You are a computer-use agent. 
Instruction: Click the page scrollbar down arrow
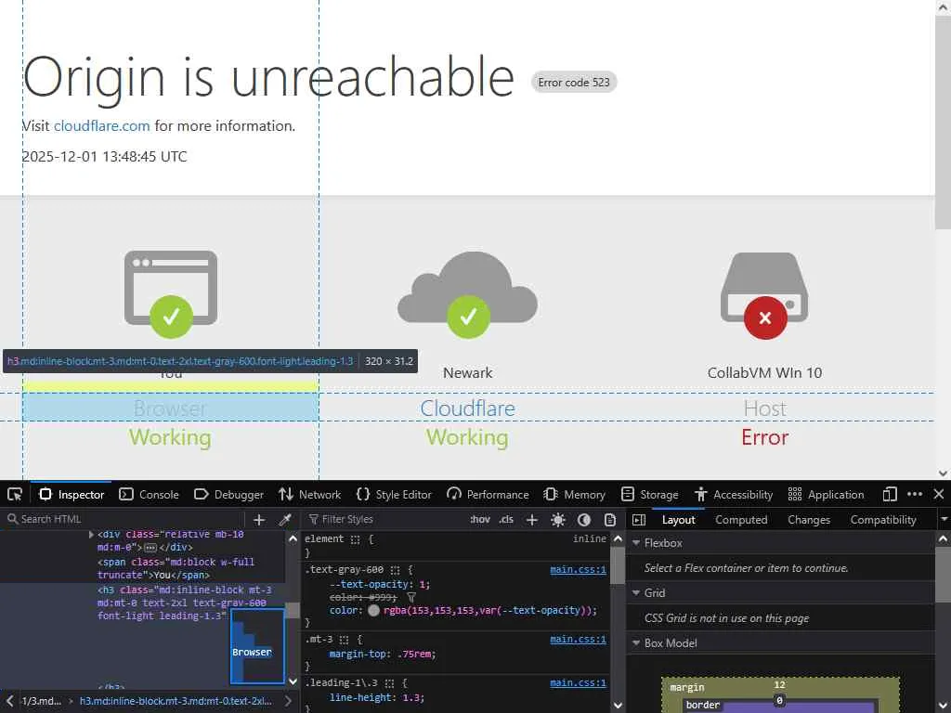(943, 473)
